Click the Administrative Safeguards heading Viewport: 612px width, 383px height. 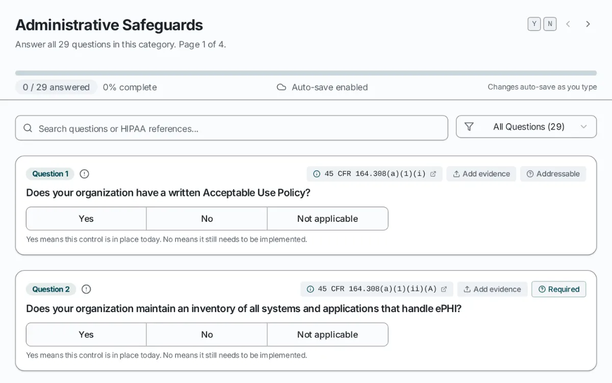pos(109,25)
